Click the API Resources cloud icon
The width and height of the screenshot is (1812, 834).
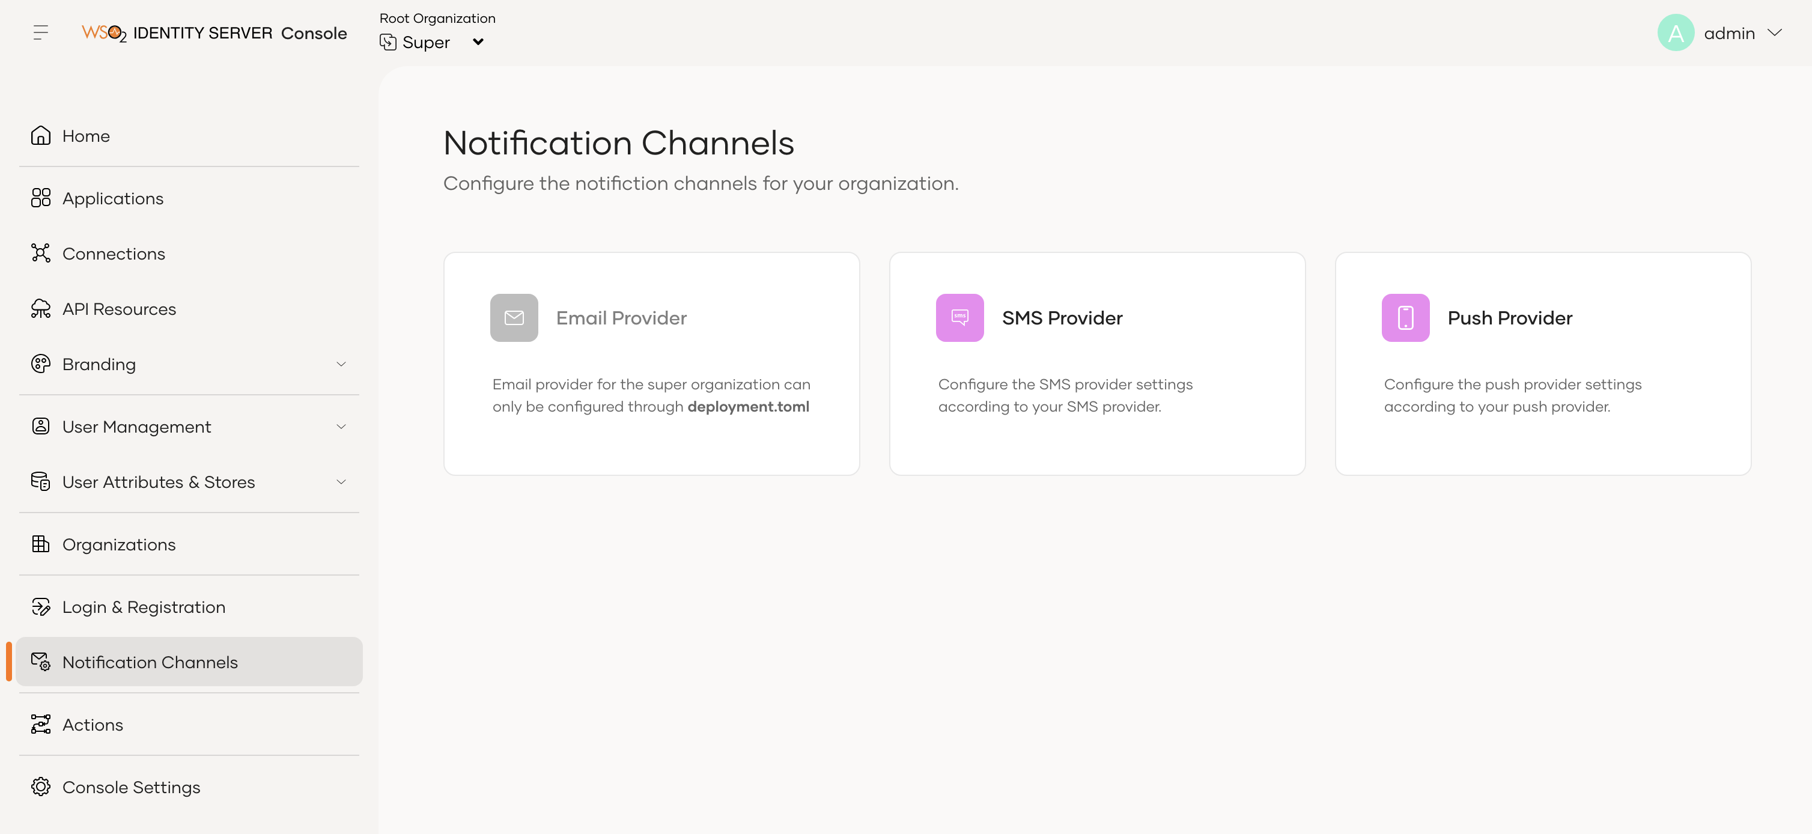pos(41,309)
